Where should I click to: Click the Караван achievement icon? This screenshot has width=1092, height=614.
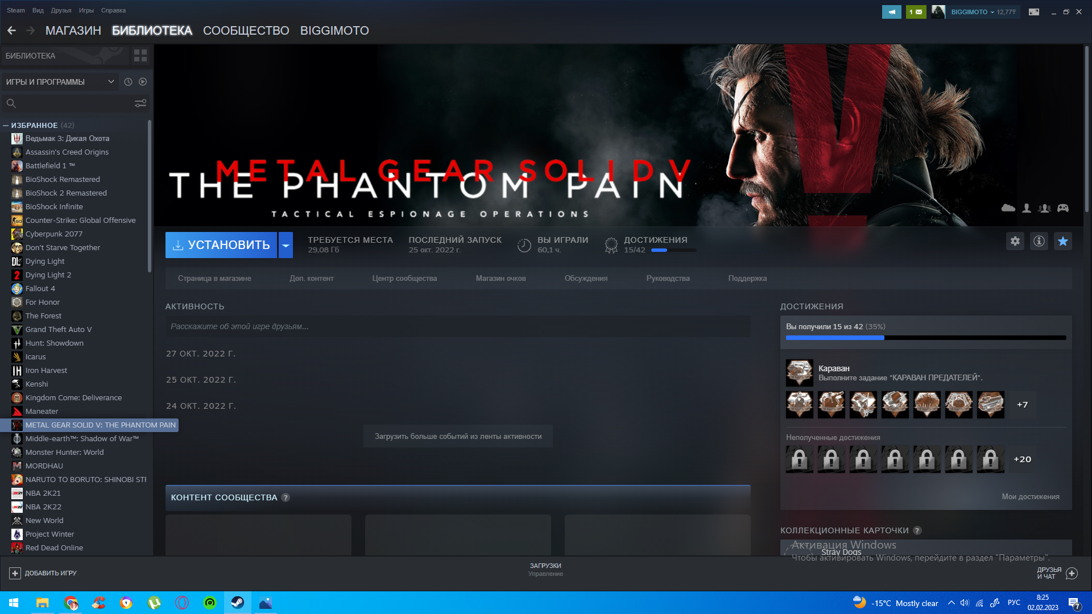[x=800, y=373]
